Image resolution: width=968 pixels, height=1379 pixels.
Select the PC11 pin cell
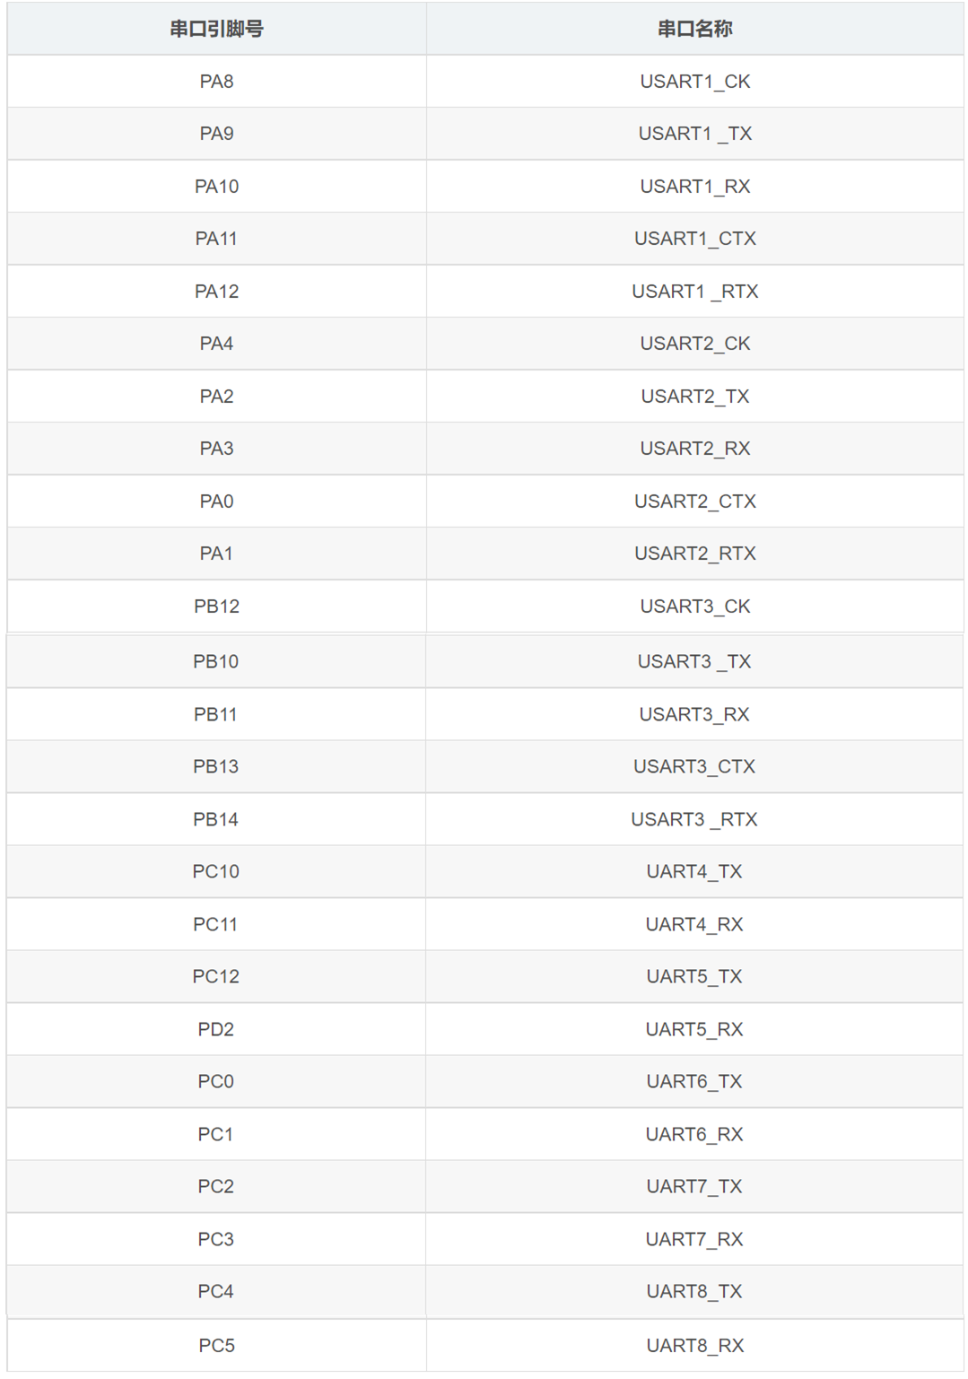pos(216,924)
